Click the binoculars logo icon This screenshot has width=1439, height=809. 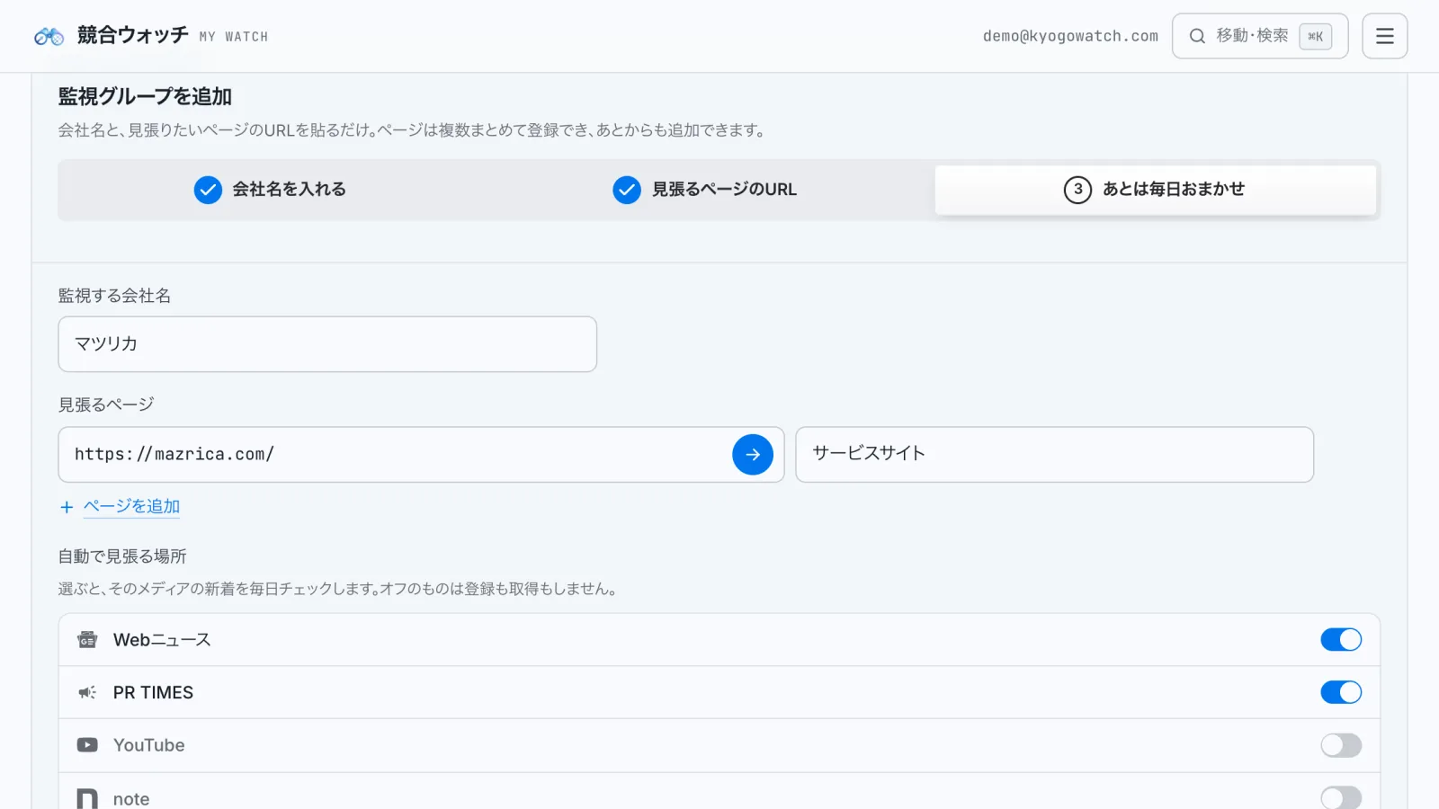pyautogui.click(x=49, y=36)
